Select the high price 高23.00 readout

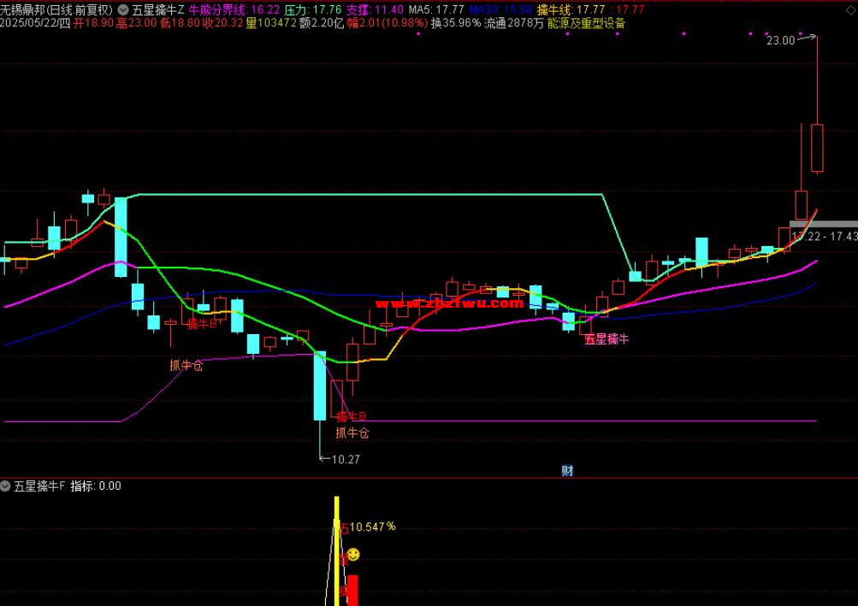(137, 24)
